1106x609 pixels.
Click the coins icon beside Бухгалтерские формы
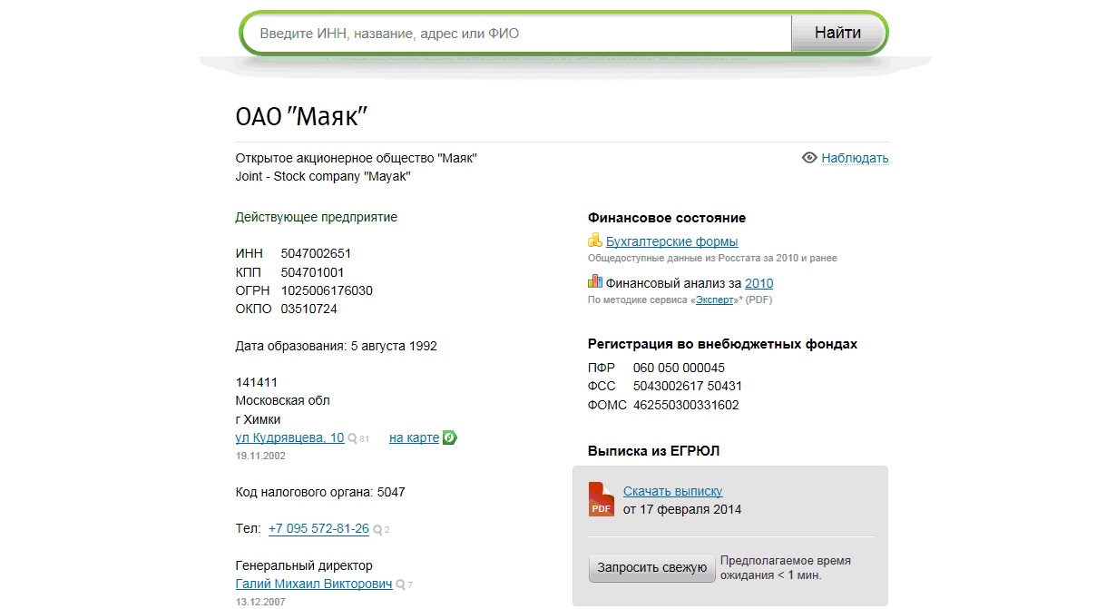pos(595,241)
